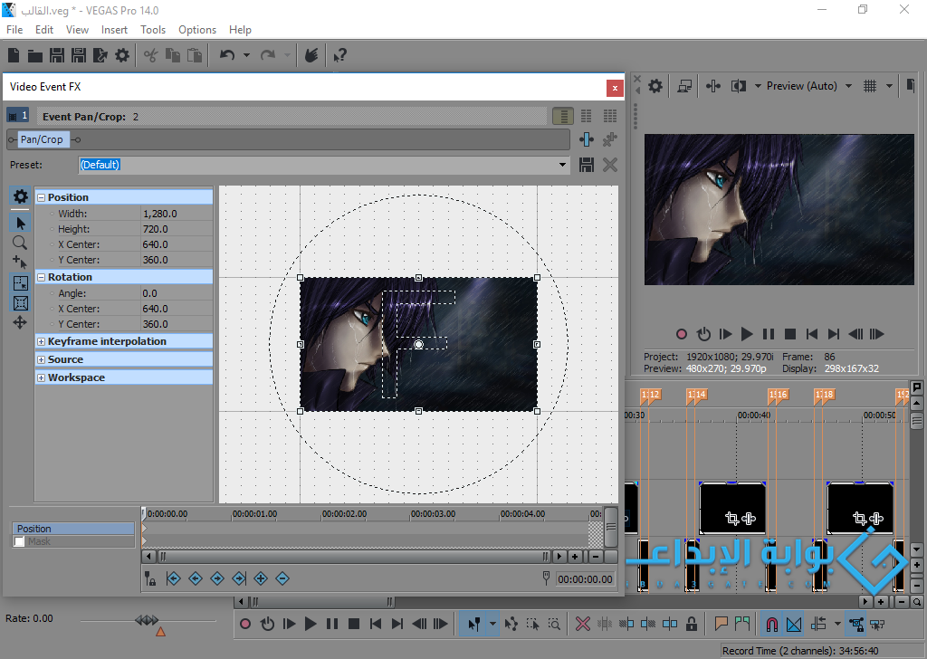This screenshot has height=659, width=927.
Task: Play the video in the preview window
Action: click(747, 335)
